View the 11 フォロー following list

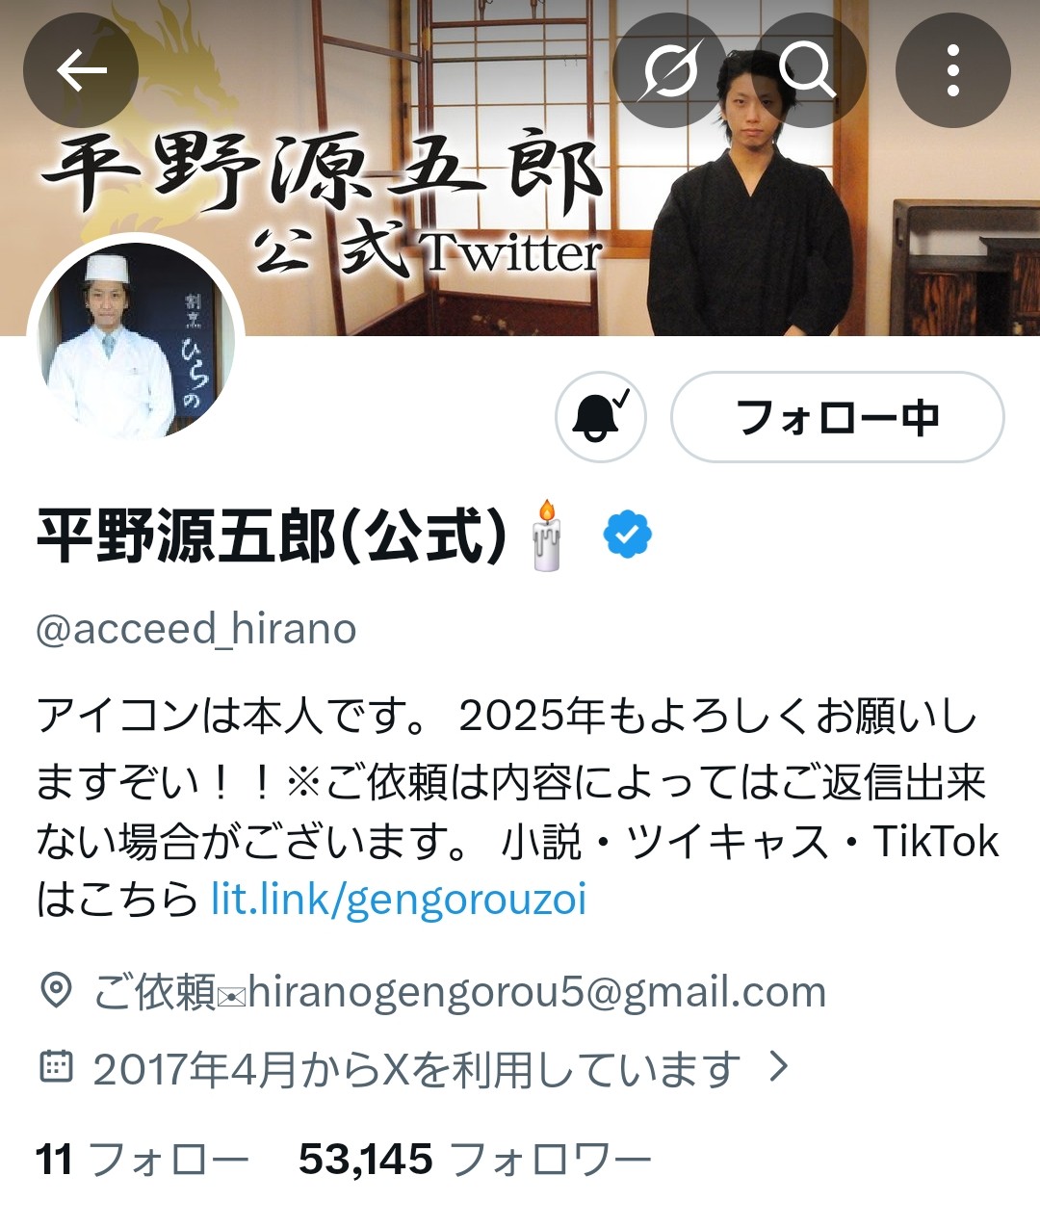143,1160
